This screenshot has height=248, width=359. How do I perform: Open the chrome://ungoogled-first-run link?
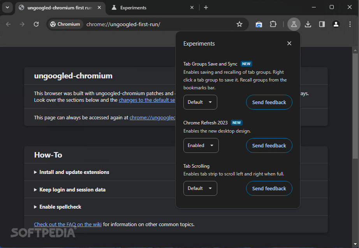(153, 117)
